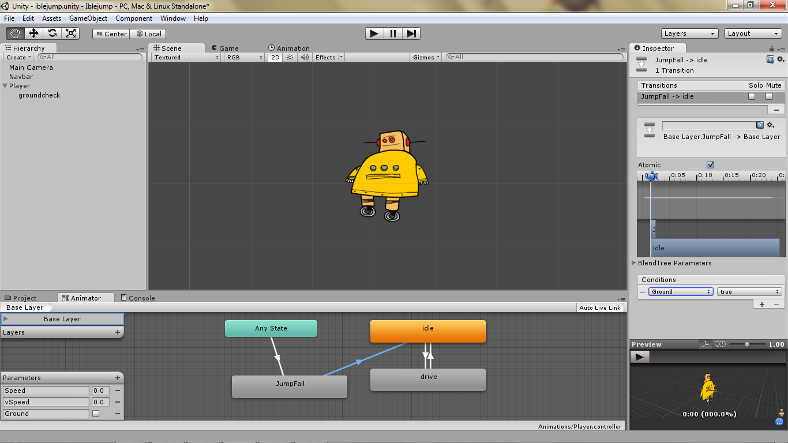Screen dimensions: 788x443
Task: Select the Hand pan tool
Action: click(x=14, y=33)
